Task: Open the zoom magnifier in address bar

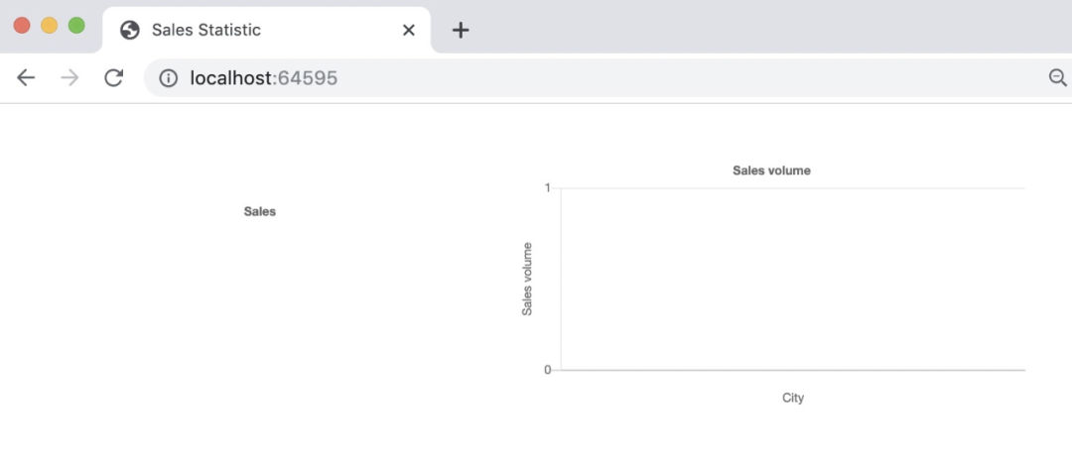Action: coord(1058,78)
